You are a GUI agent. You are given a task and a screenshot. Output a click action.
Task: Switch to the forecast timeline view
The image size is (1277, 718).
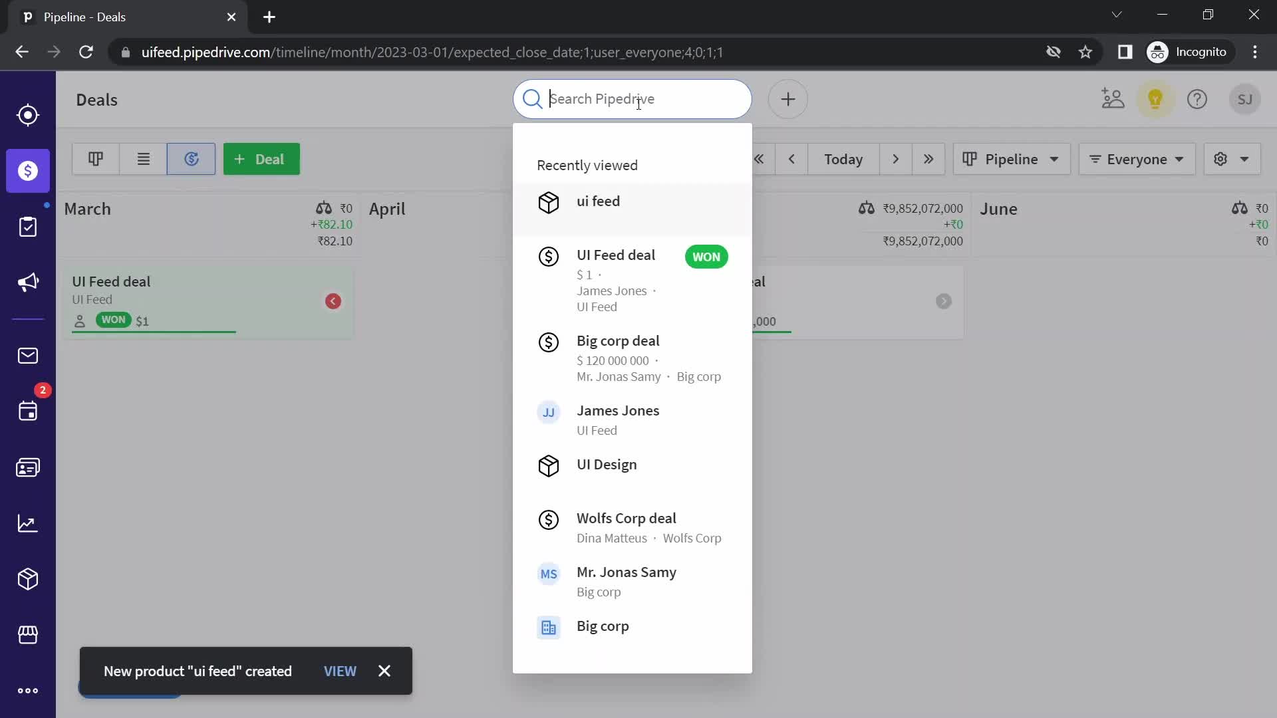pyautogui.click(x=191, y=159)
